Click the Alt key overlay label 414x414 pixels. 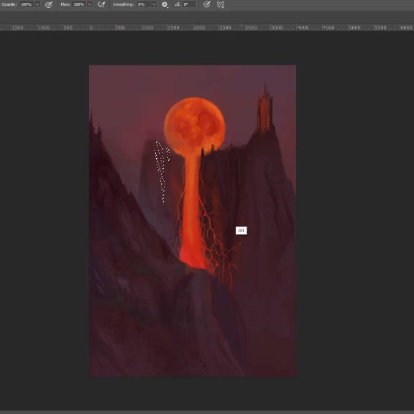coord(241,231)
